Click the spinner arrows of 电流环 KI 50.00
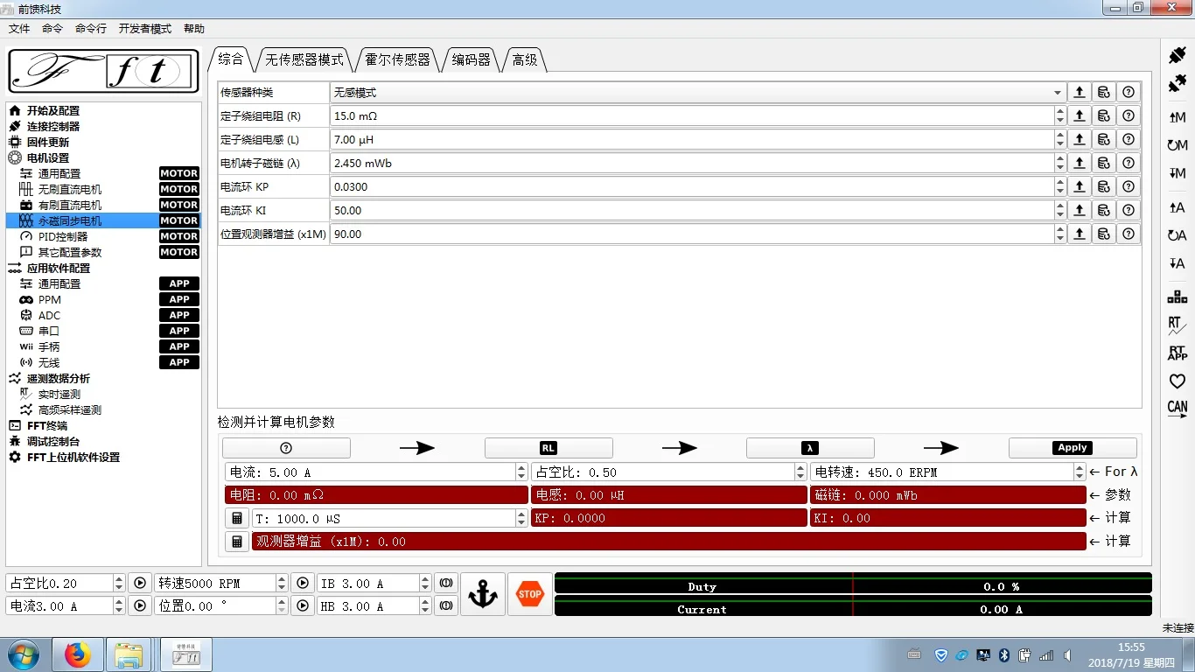The width and height of the screenshot is (1195, 672). (x=1060, y=210)
